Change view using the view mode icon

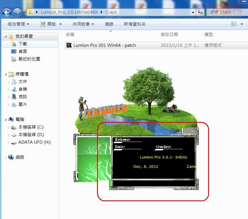pos(234,24)
